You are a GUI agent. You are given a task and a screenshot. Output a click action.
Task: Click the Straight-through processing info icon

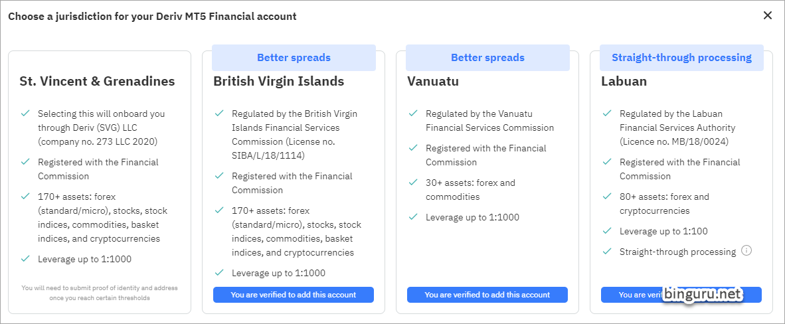click(x=746, y=250)
